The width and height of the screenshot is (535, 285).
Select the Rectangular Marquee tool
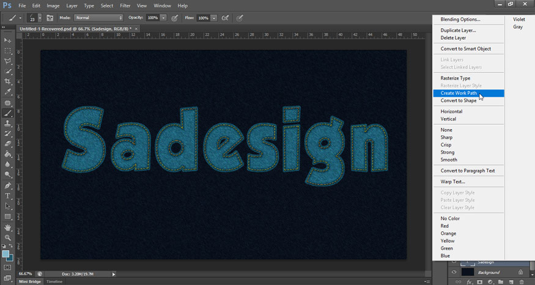[7, 51]
